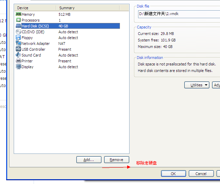Click the Add... button
This screenshot has width=220, height=184.
coord(89,160)
